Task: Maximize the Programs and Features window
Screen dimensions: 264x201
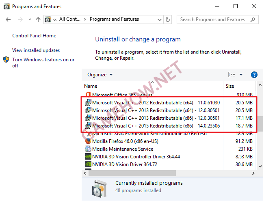Action: [236, 6]
